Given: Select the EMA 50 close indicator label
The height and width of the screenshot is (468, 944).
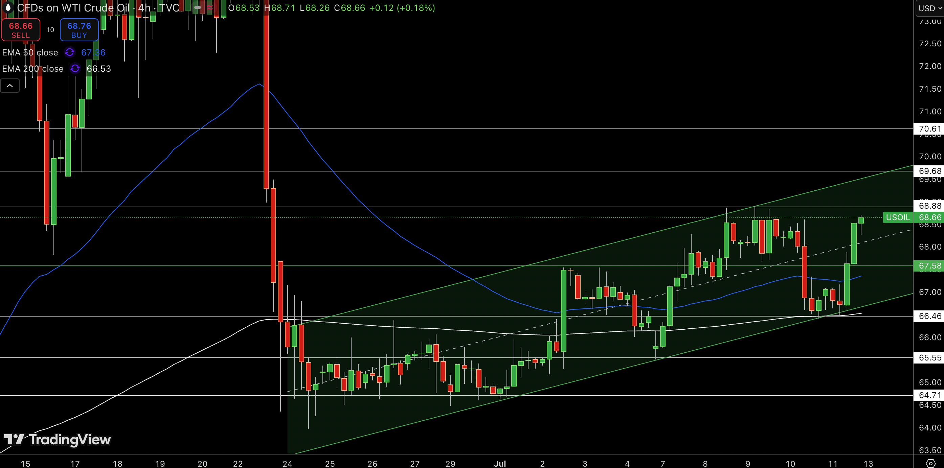Looking at the screenshot, I should 30,52.
